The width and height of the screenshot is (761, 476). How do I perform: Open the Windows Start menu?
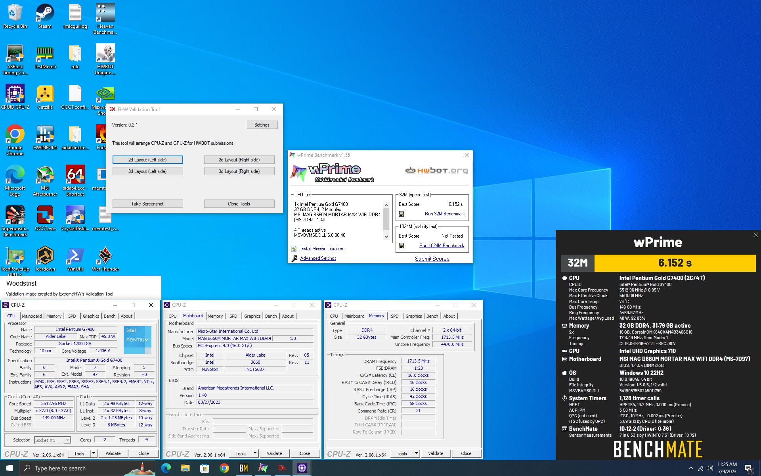[10, 468]
